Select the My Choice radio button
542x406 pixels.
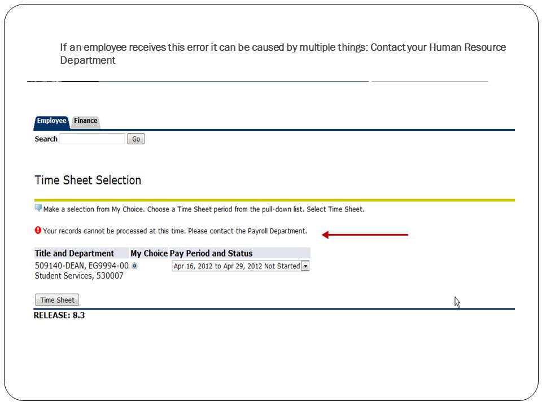click(134, 266)
